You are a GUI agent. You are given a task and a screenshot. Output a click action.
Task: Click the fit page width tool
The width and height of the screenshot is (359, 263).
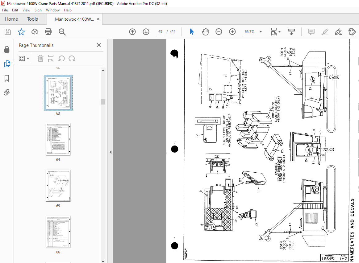tap(274, 32)
